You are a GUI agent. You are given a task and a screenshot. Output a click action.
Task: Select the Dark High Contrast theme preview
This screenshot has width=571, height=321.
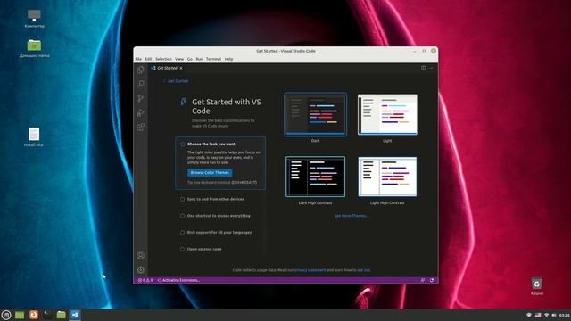[315, 177]
